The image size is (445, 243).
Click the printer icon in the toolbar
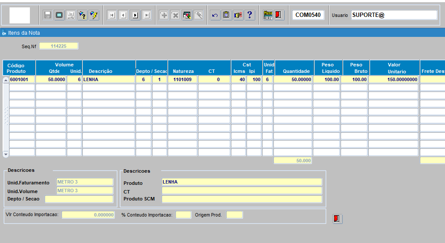pos(70,15)
